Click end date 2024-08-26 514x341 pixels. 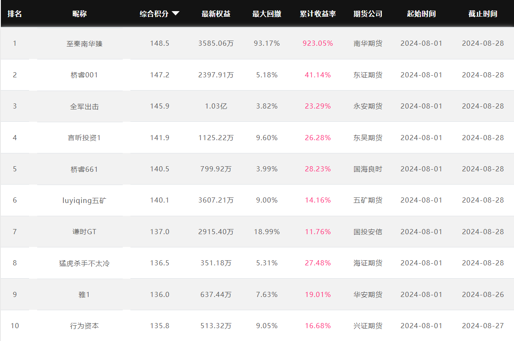483,294
